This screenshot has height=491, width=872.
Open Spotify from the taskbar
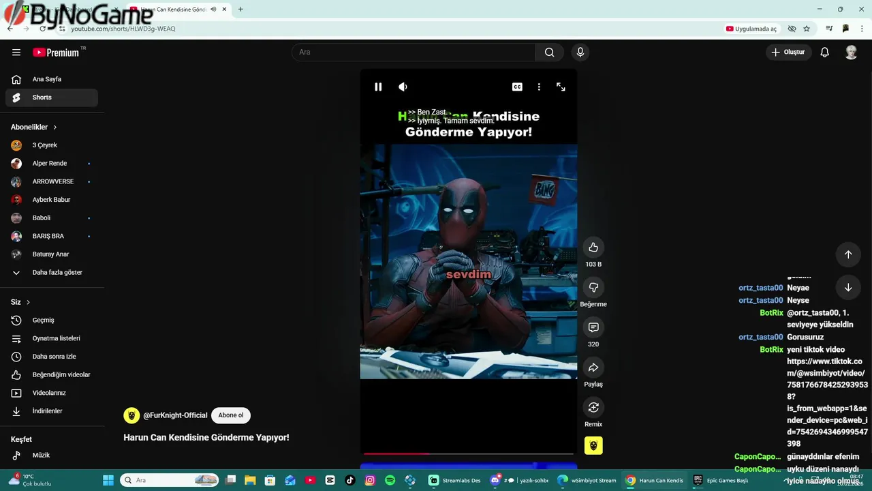pyautogui.click(x=390, y=480)
